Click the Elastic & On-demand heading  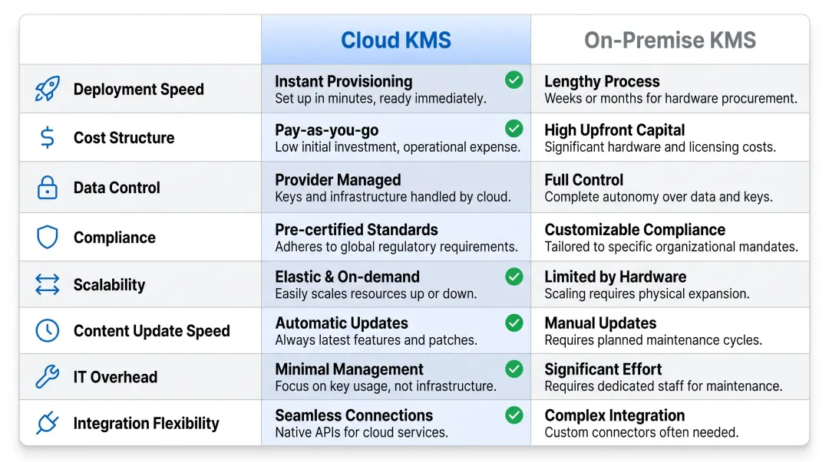(348, 277)
